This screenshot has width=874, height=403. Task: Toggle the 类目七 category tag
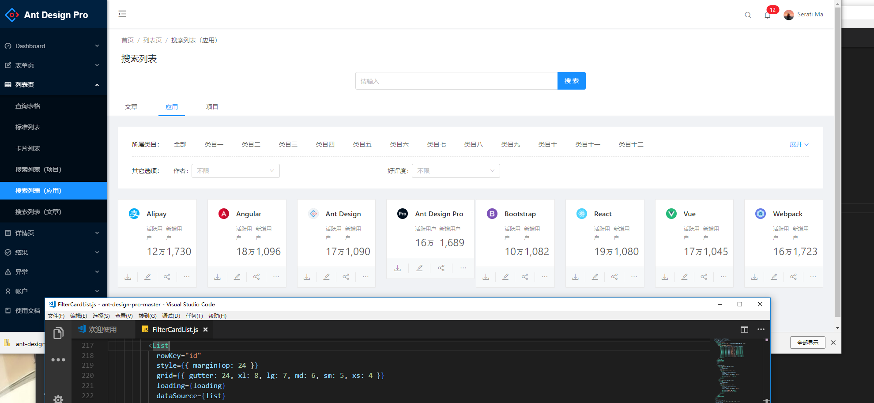(437, 144)
